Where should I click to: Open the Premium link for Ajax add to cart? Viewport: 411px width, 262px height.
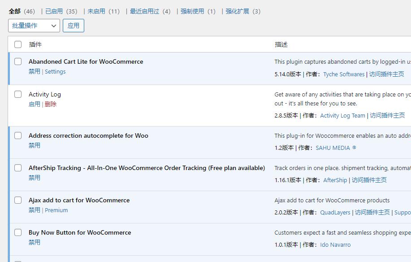[x=56, y=210]
